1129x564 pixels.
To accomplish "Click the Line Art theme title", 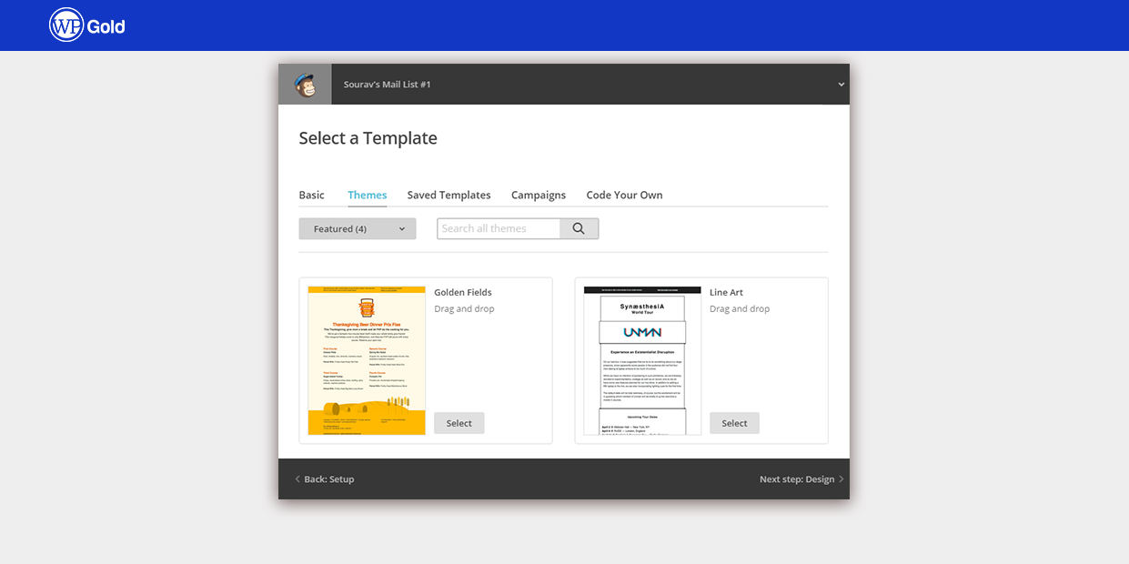I will 726,292.
